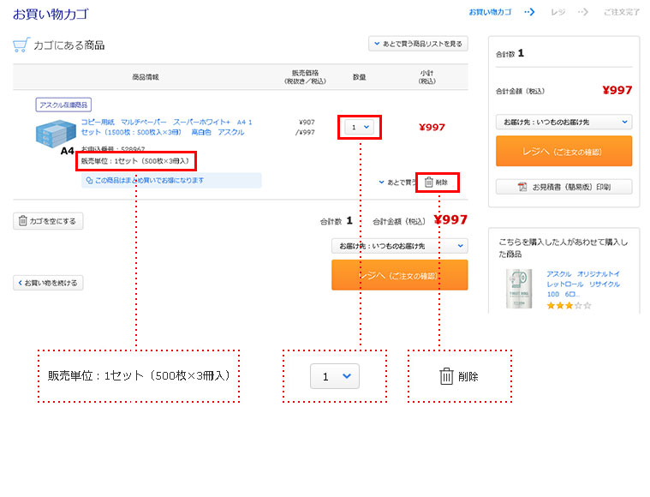Open the quantity dropdown for the copy paper
650x497 pixels.
[359, 127]
